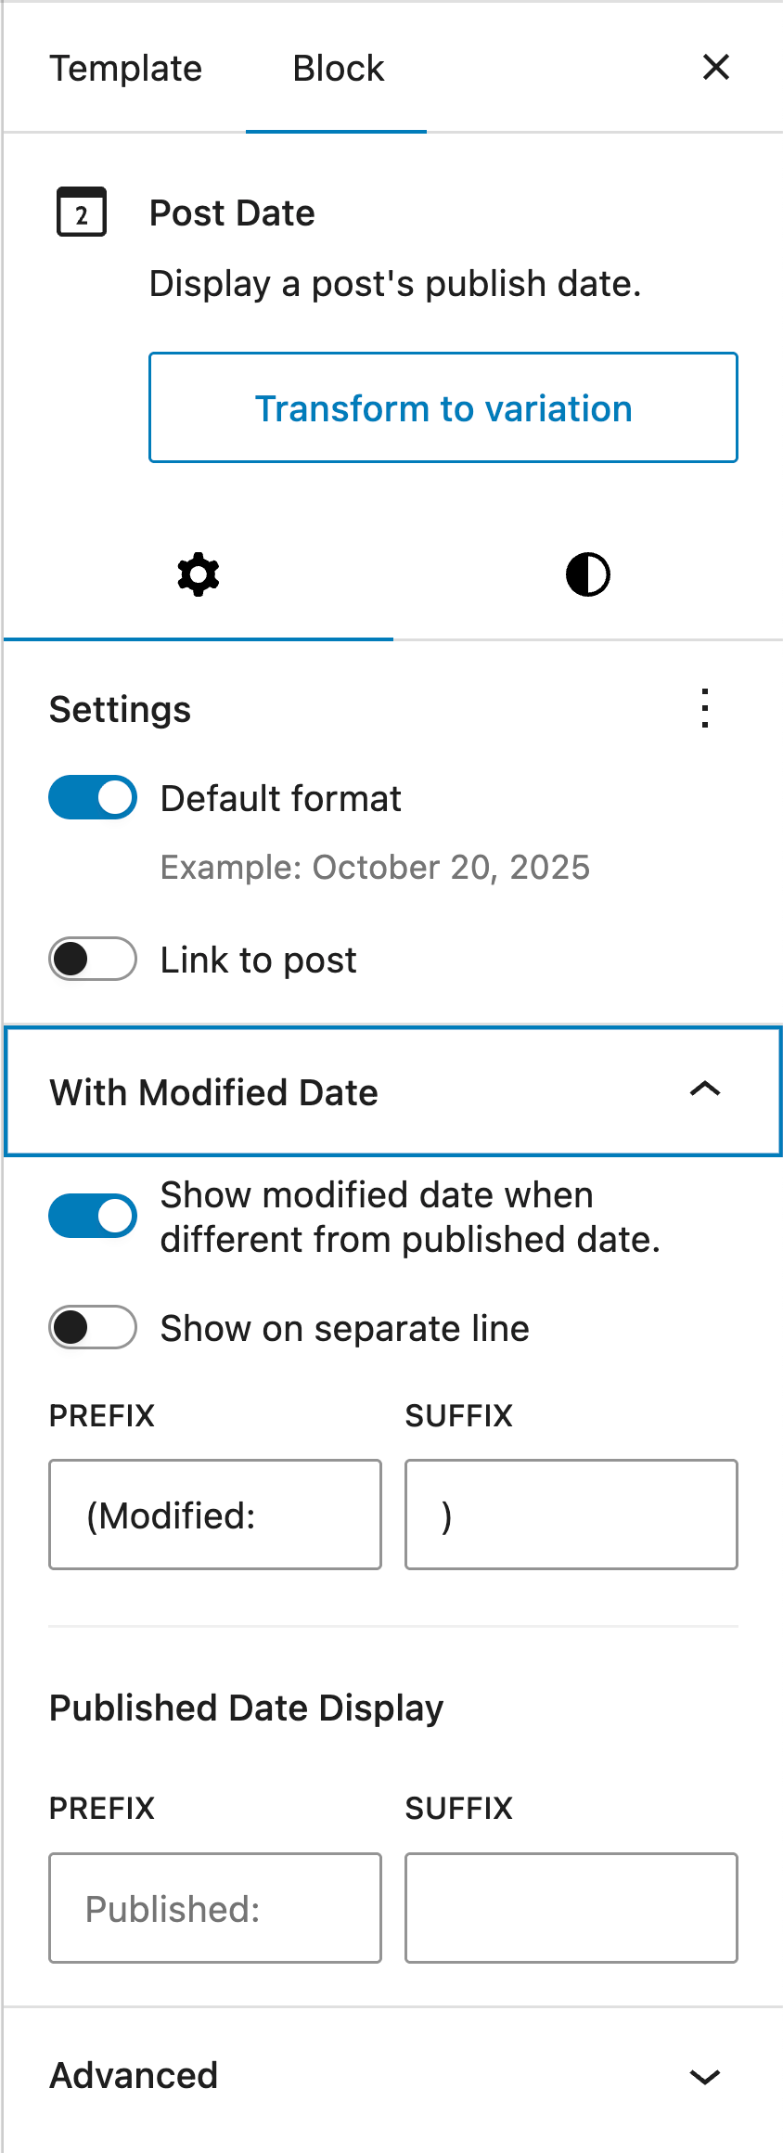Enable the Link to post toggle

click(92, 959)
